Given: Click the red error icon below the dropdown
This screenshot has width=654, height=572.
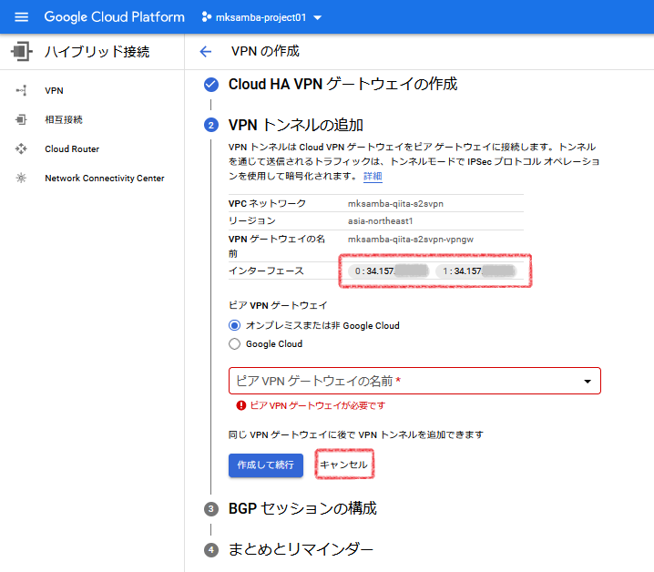Looking at the screenshot, I should point(241,405).
